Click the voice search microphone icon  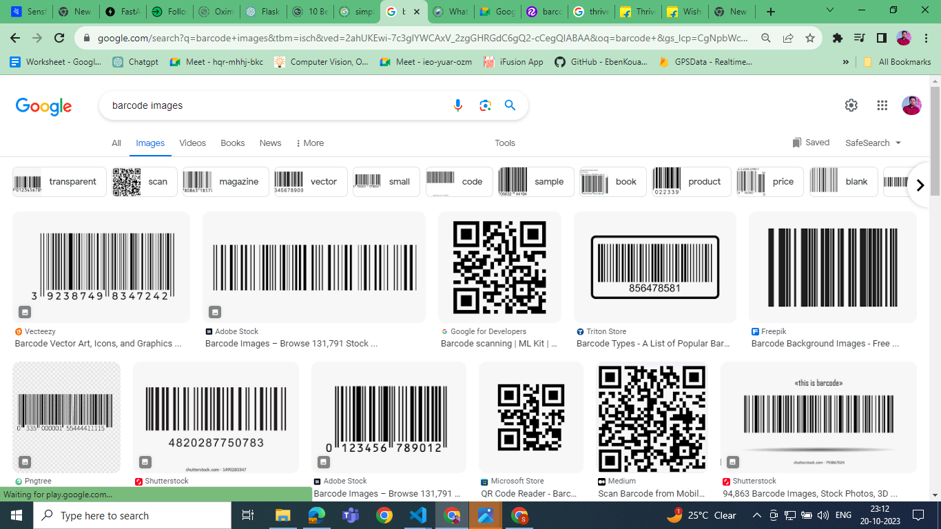click(458, 105)
